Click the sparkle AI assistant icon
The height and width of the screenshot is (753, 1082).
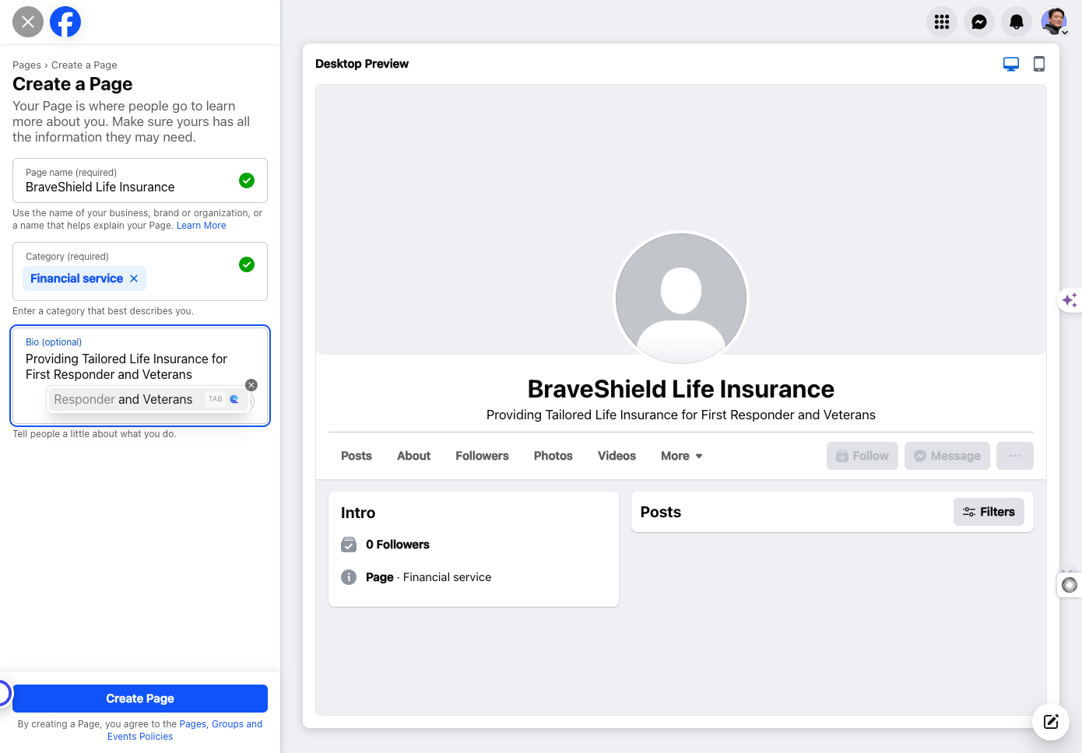click(1070, 300)
